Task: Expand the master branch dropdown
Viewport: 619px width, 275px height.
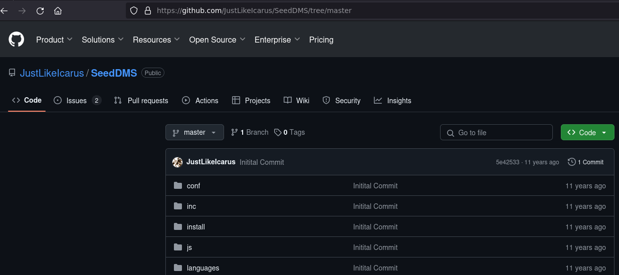Action: pos(194,132)
